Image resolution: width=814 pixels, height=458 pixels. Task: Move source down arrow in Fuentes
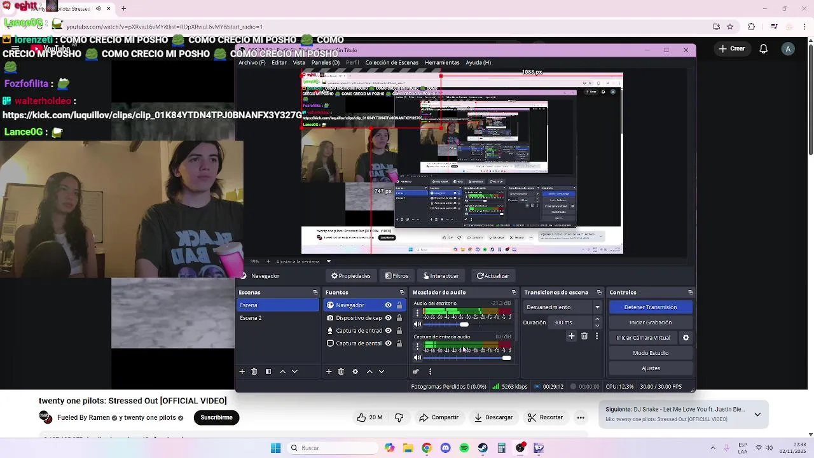(x=382, y=371)
